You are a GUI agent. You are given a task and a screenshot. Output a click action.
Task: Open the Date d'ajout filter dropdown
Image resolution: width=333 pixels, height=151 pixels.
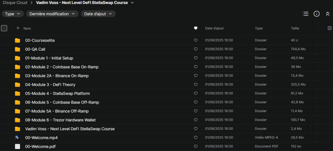tap(98, 14)
